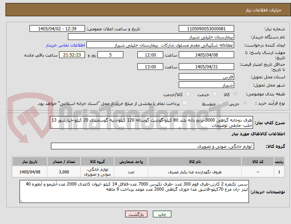Click the توضیحات خریدار notes textarea
This screenshot has width=291, height=224.
pyautogui.click(x=134, y=191)
